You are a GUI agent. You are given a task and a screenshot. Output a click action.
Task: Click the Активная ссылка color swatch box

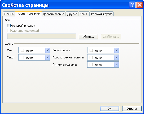91,65
